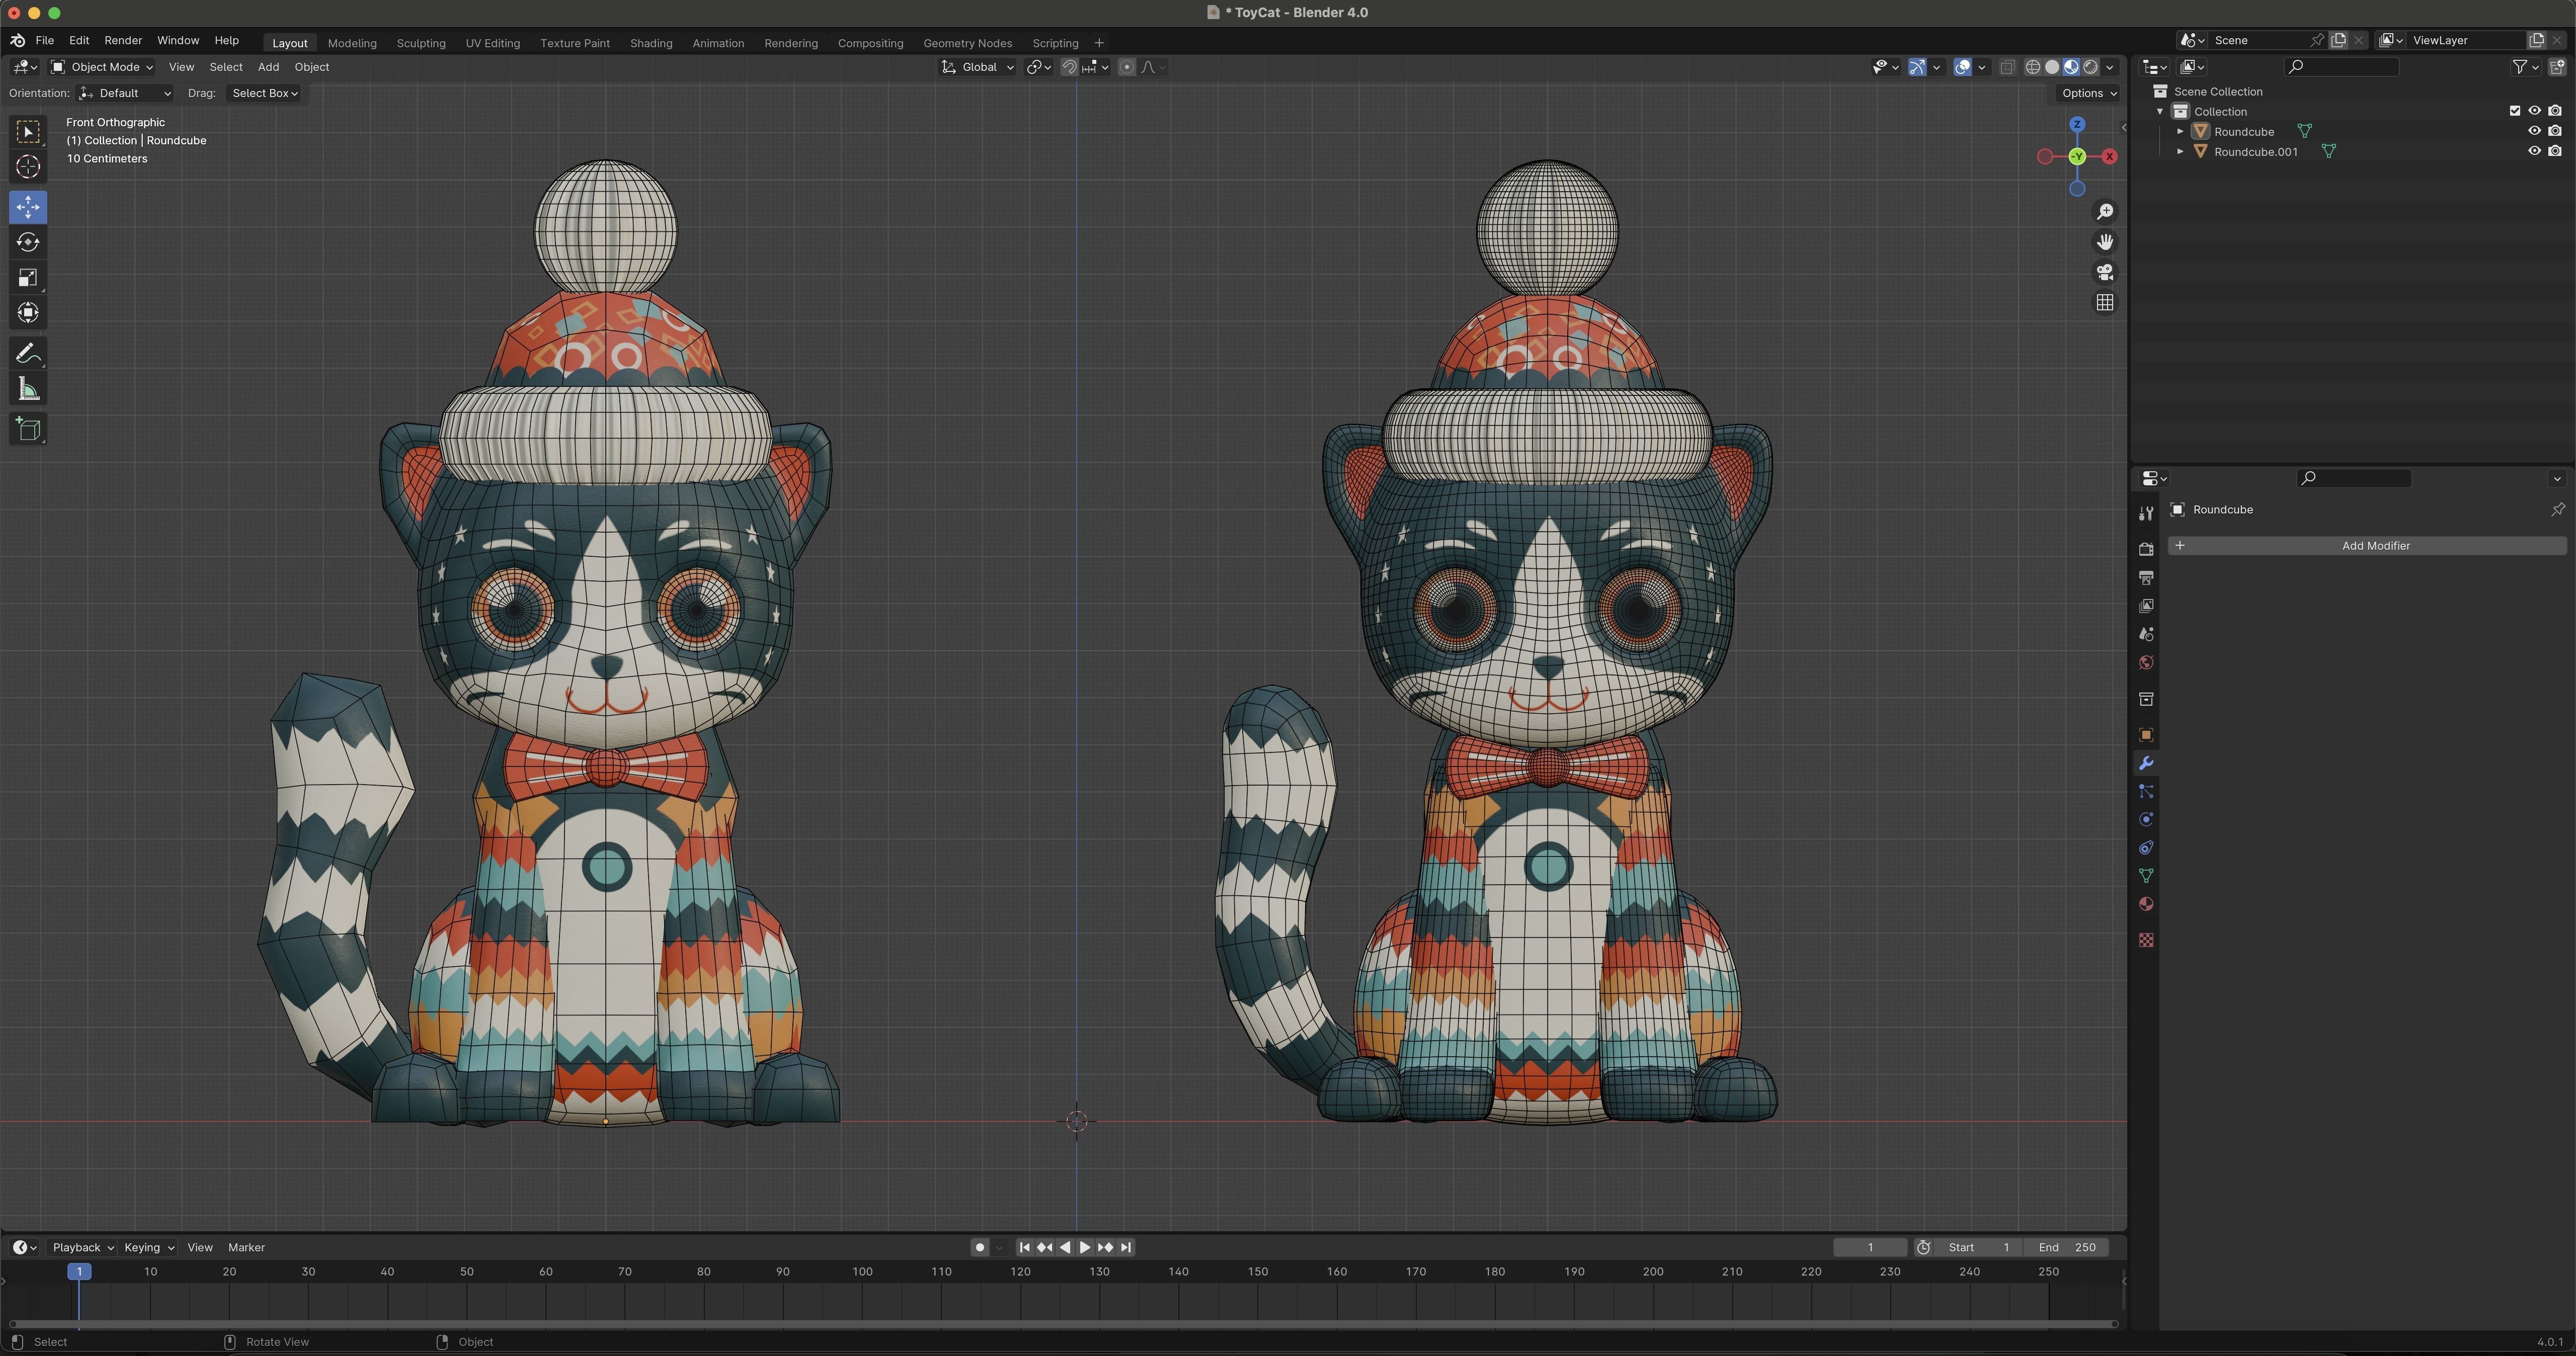
Task: Click Add Modifier button
Action: [2367, 546]
